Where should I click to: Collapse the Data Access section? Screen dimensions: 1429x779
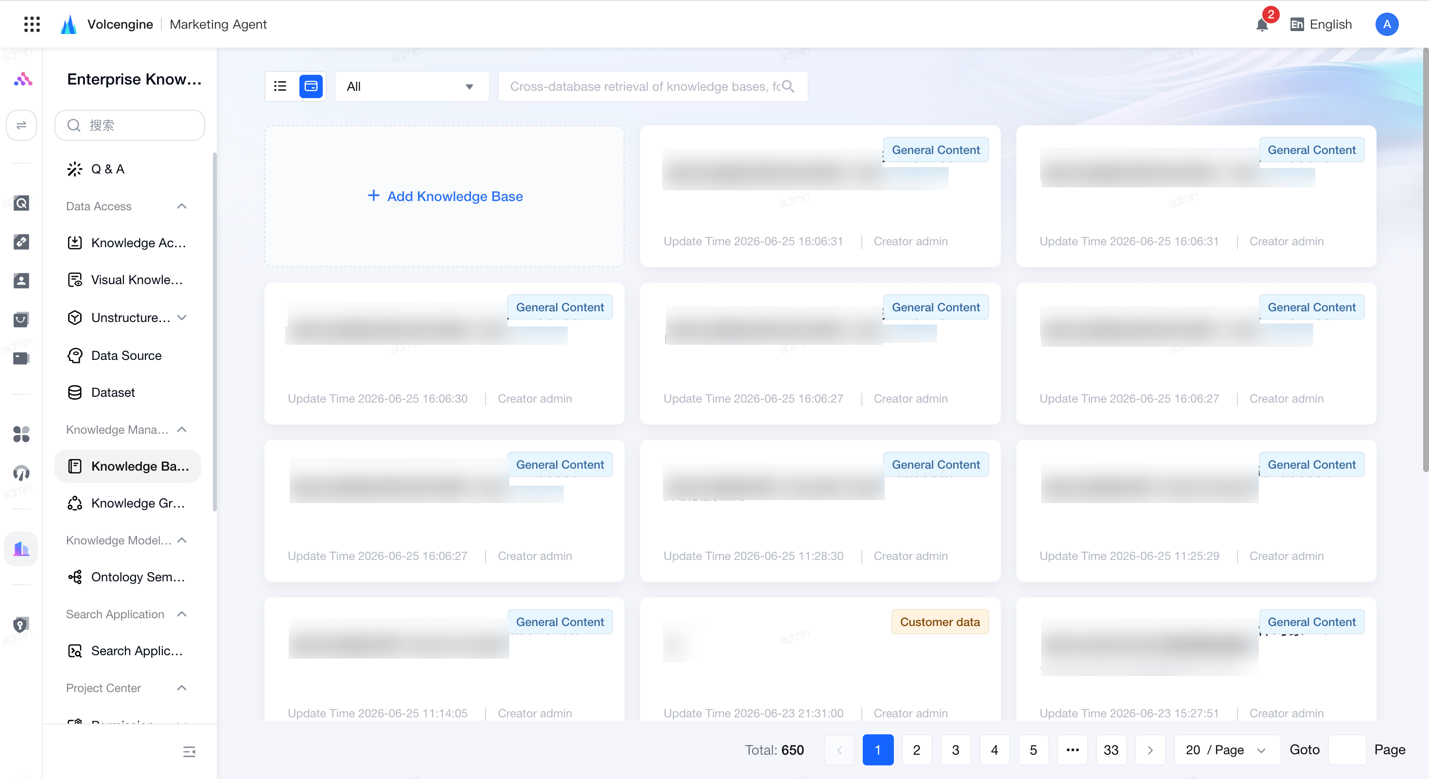point(182,206)
